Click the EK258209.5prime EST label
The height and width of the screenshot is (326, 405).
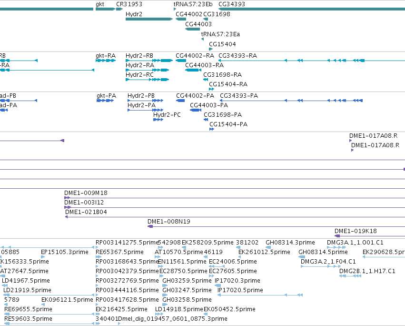tap(207, 243)
